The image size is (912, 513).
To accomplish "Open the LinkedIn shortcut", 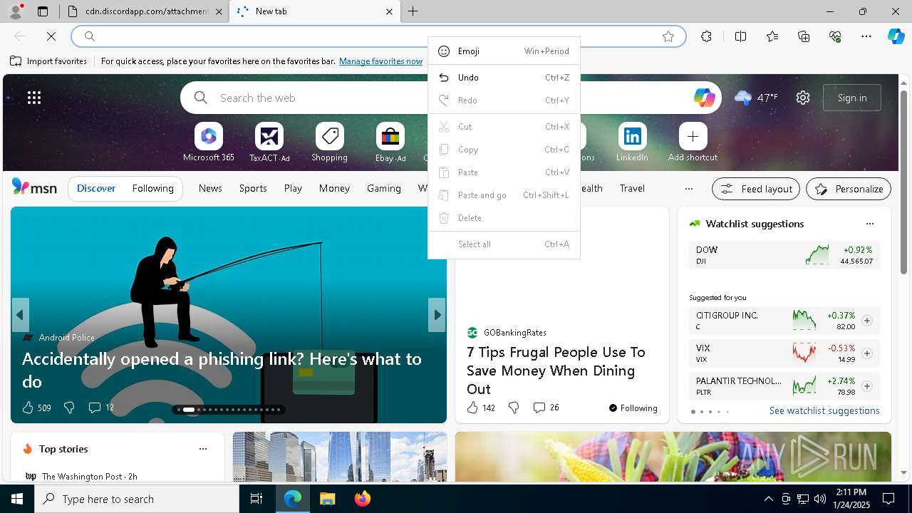I will tap(632, 142).
